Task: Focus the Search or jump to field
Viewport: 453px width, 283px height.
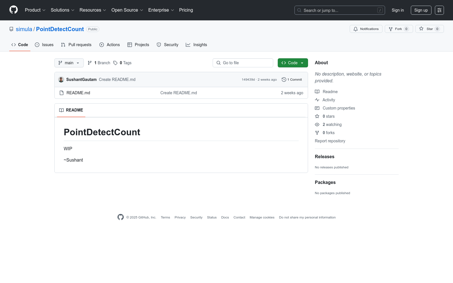Action: (340, 10)
